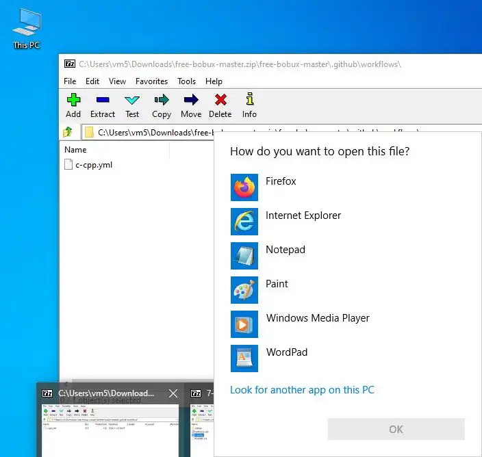The height and width of the screenshot is (457, 482).
Task: Open the Info toolbar button
Action: pos(249,105)
